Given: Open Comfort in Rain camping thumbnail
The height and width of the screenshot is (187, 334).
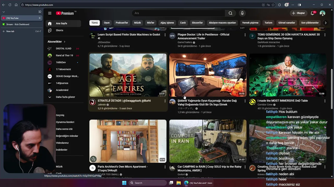Looking at the screenshot, I should pyautogui.click(x=208, y=141).
